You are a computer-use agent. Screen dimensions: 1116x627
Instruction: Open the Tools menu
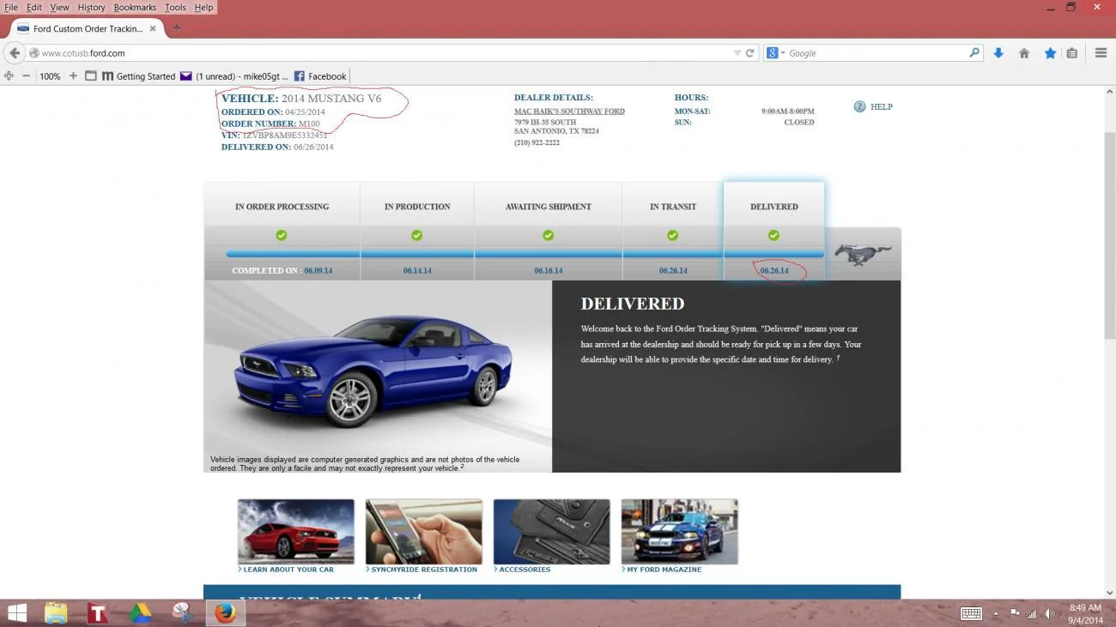(x=175, y=7)
